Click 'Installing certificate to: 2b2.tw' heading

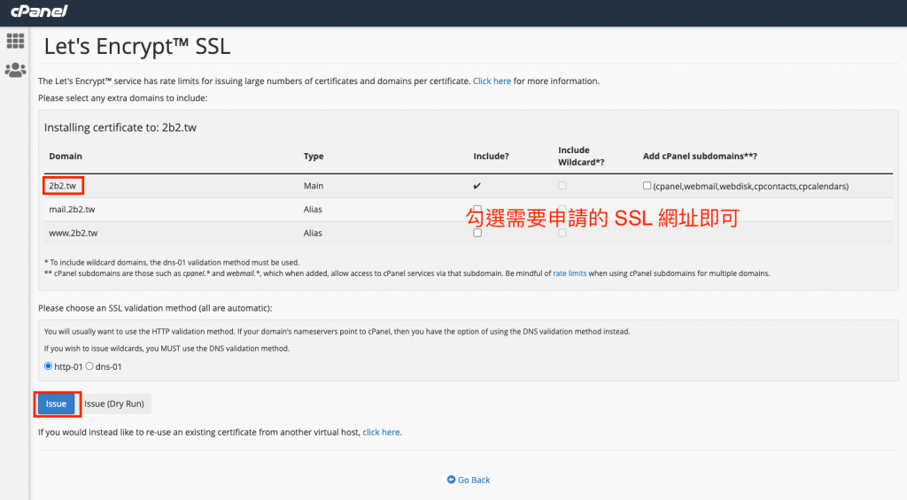[x=120, y=127]
